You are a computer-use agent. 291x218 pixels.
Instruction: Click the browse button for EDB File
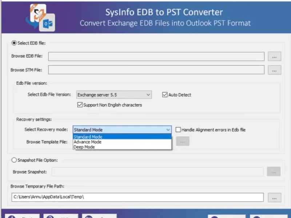coord(274,56)
